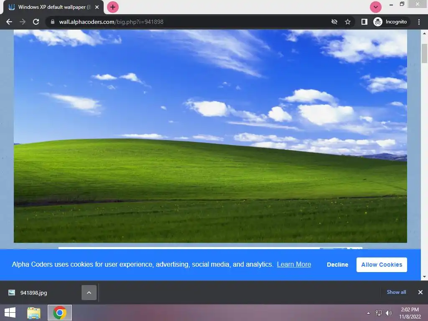Click the third-party cookies blocked eye icon

[x=334, y=22]
